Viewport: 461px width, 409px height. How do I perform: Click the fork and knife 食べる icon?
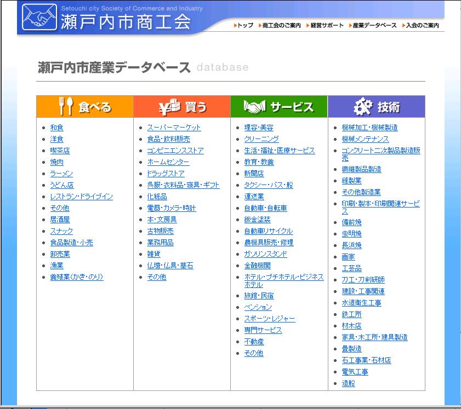pos(66,106)
